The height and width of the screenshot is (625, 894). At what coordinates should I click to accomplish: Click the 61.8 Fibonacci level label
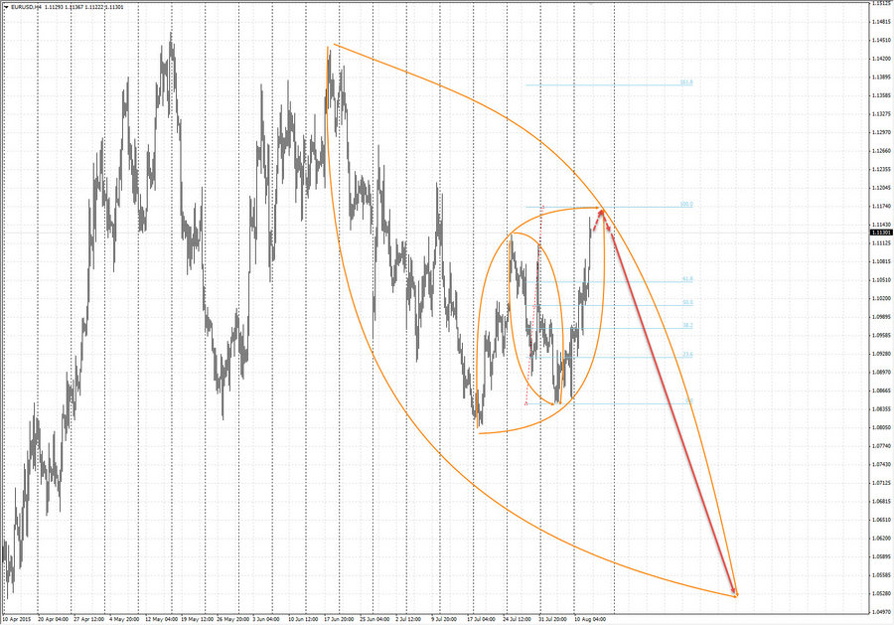click(687, 279)
